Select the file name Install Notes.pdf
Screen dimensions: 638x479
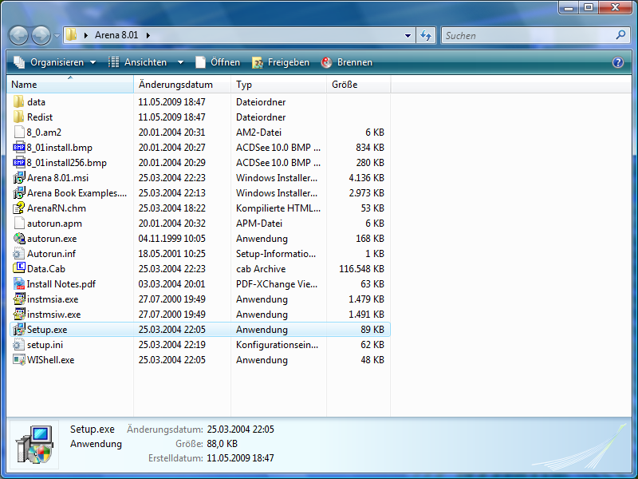(x=61, y=284)
